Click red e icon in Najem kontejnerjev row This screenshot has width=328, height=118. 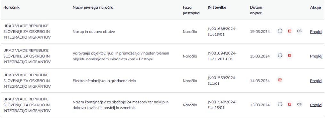(x=290, y=104)
